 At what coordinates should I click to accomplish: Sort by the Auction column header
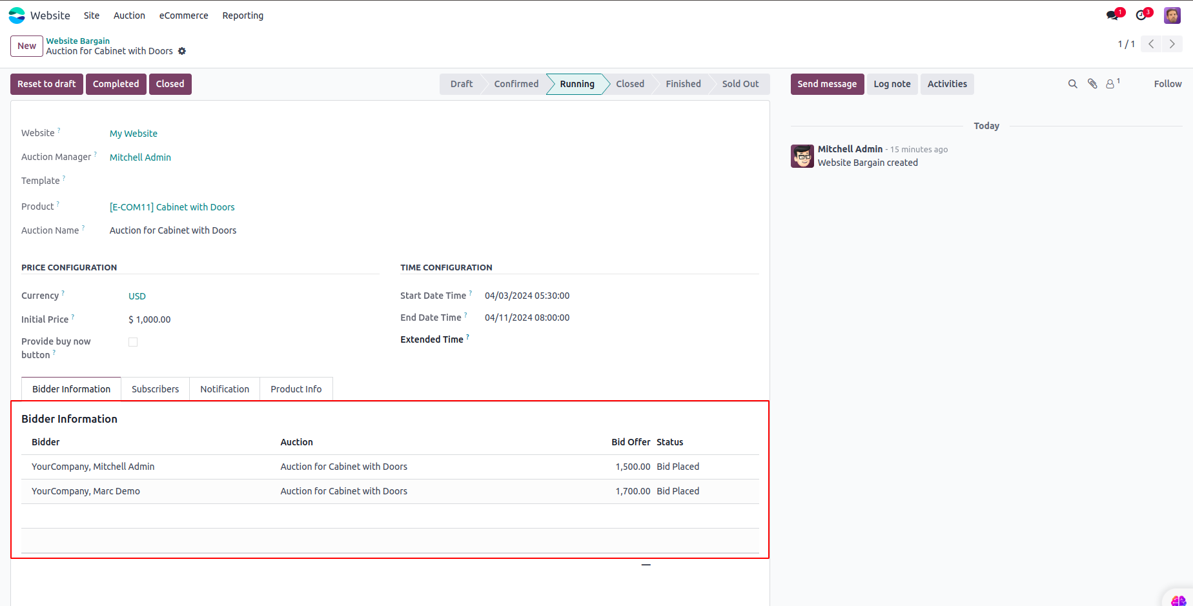tap(297, 442)
